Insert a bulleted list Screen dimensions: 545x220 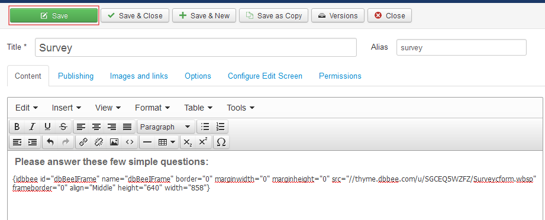(205, 127)
